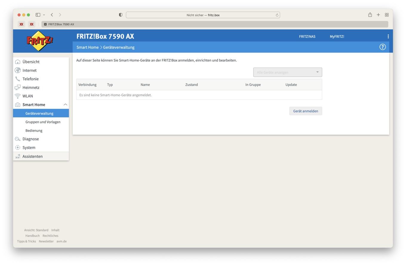Select Geräteverwaltung submenu entry
The width and height of the screenshot is (406, 265).
click(41, 113)
